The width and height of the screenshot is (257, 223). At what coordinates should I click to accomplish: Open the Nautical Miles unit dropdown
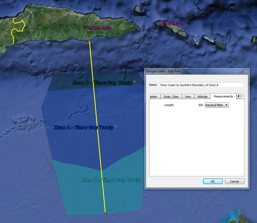[217, 105]
